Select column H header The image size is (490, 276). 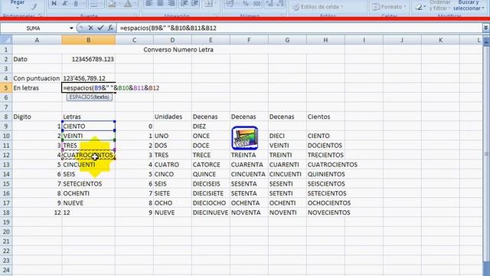pos(325,40)
